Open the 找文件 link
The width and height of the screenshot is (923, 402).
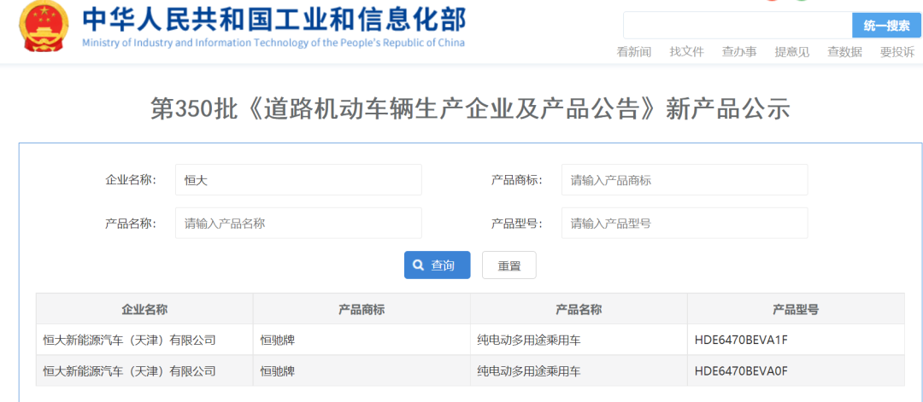686,52
